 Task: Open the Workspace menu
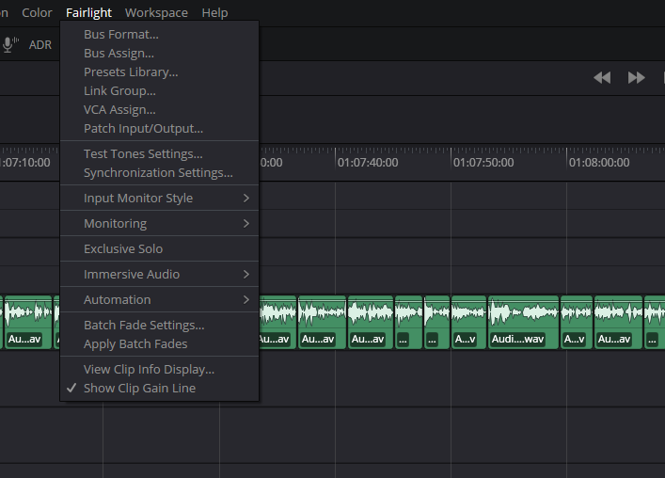click(156, 13)
